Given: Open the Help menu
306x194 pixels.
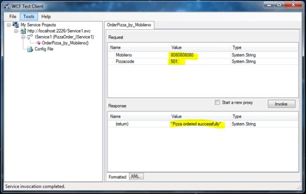Looking at the screenshot, I should 46,16.
